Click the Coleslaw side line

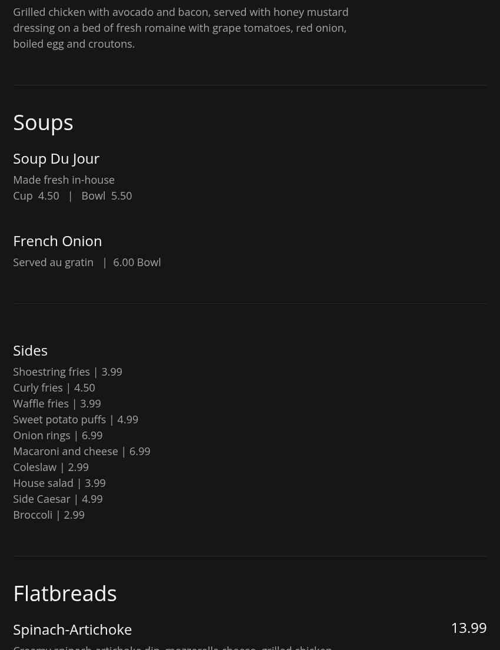coord(51,467)
